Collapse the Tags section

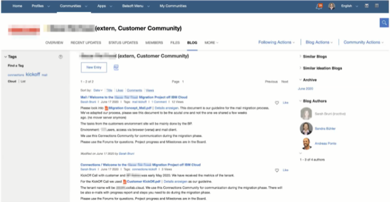pyautogui.click(x=6, y=57)
